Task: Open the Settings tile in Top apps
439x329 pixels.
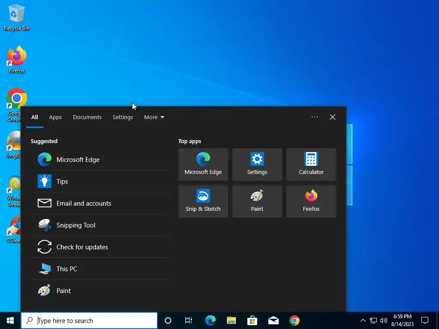Action: point(257,164)
